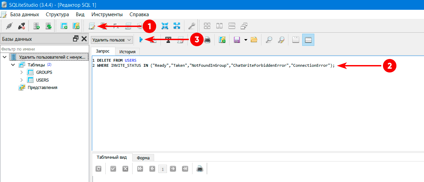The image size is (424, 182).
Task: Switch to results in separate tab layout
Action: tap(296, 40)
